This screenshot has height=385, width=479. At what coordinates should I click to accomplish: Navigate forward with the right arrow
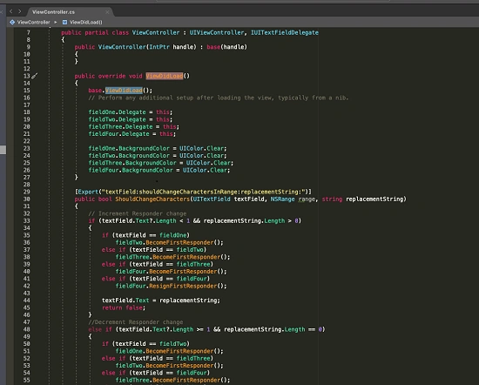pos(19,11)
